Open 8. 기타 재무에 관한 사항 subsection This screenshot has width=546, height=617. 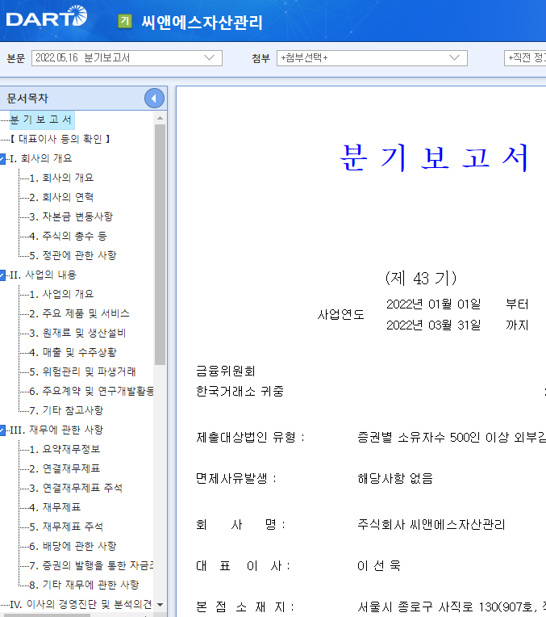85,585
